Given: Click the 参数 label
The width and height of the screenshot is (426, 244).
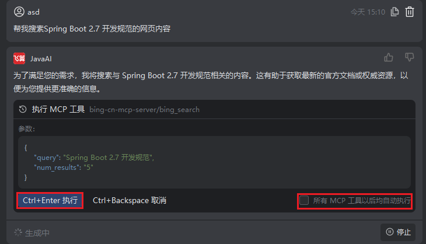Looking at the screenshot, I should coord(27,129).
